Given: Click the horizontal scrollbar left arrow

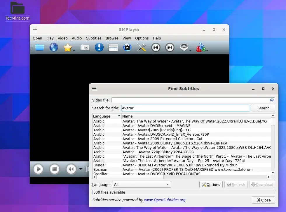Looking at the screenshot, I should pos(94,177).
